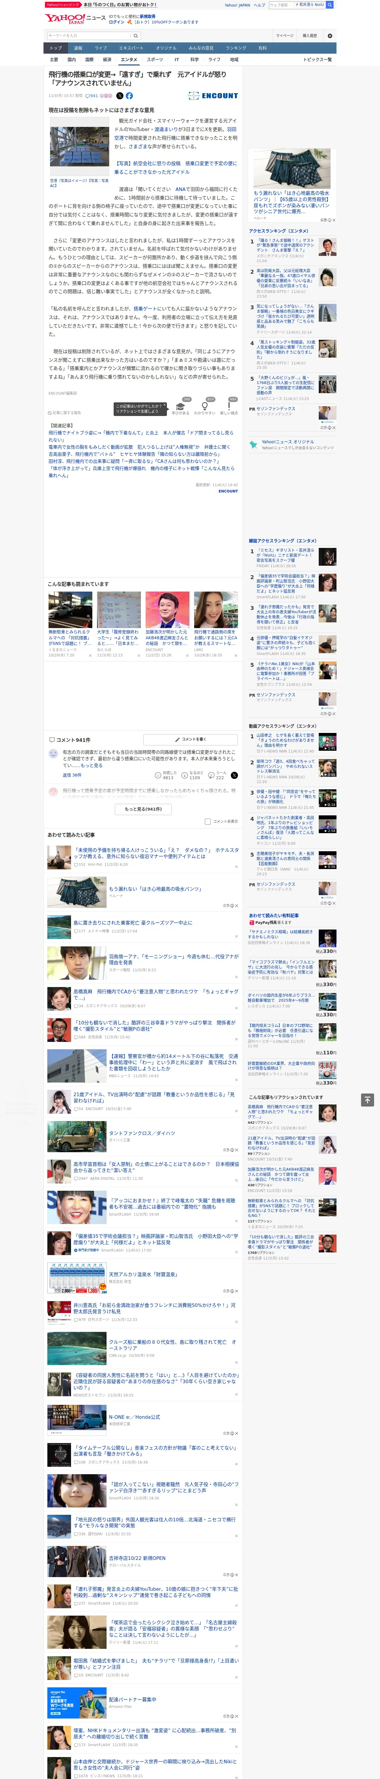React with the 学びがある graduation cap icon
The image size is (380, 1779).
(181, 406)
